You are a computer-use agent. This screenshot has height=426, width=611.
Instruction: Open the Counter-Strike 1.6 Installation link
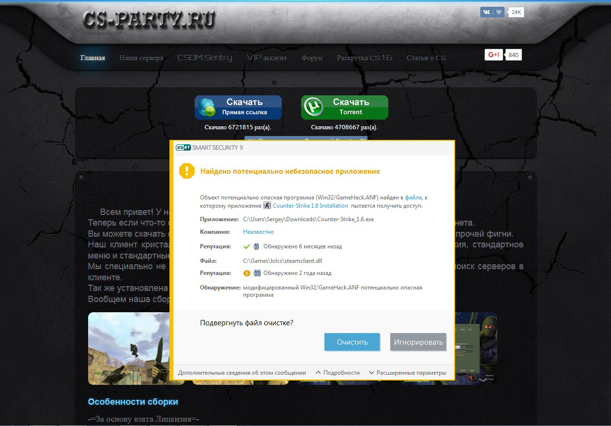pos(310,206)
